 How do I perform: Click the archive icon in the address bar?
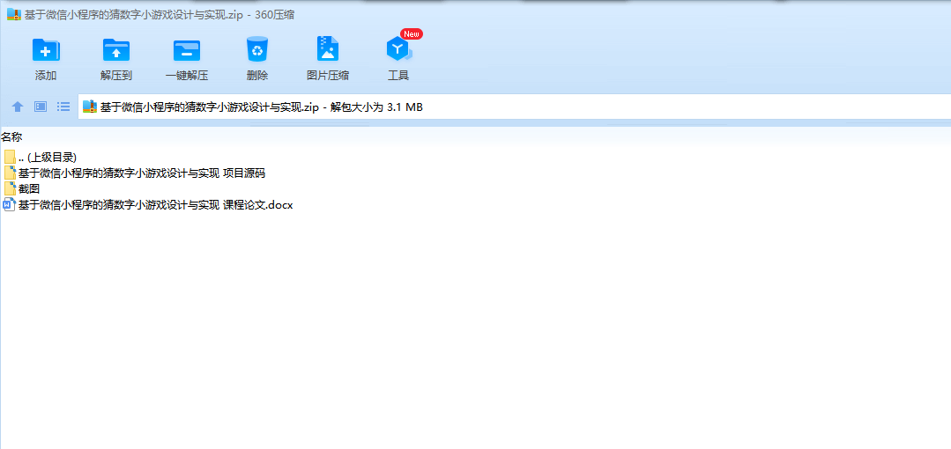(90, 107)
